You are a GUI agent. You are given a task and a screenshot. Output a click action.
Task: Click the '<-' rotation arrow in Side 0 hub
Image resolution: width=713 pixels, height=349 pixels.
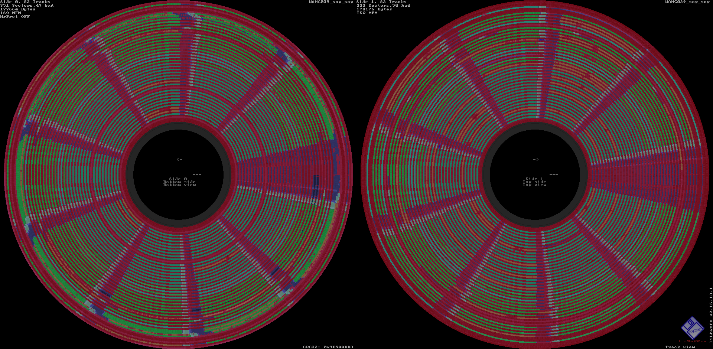(179, 159)
